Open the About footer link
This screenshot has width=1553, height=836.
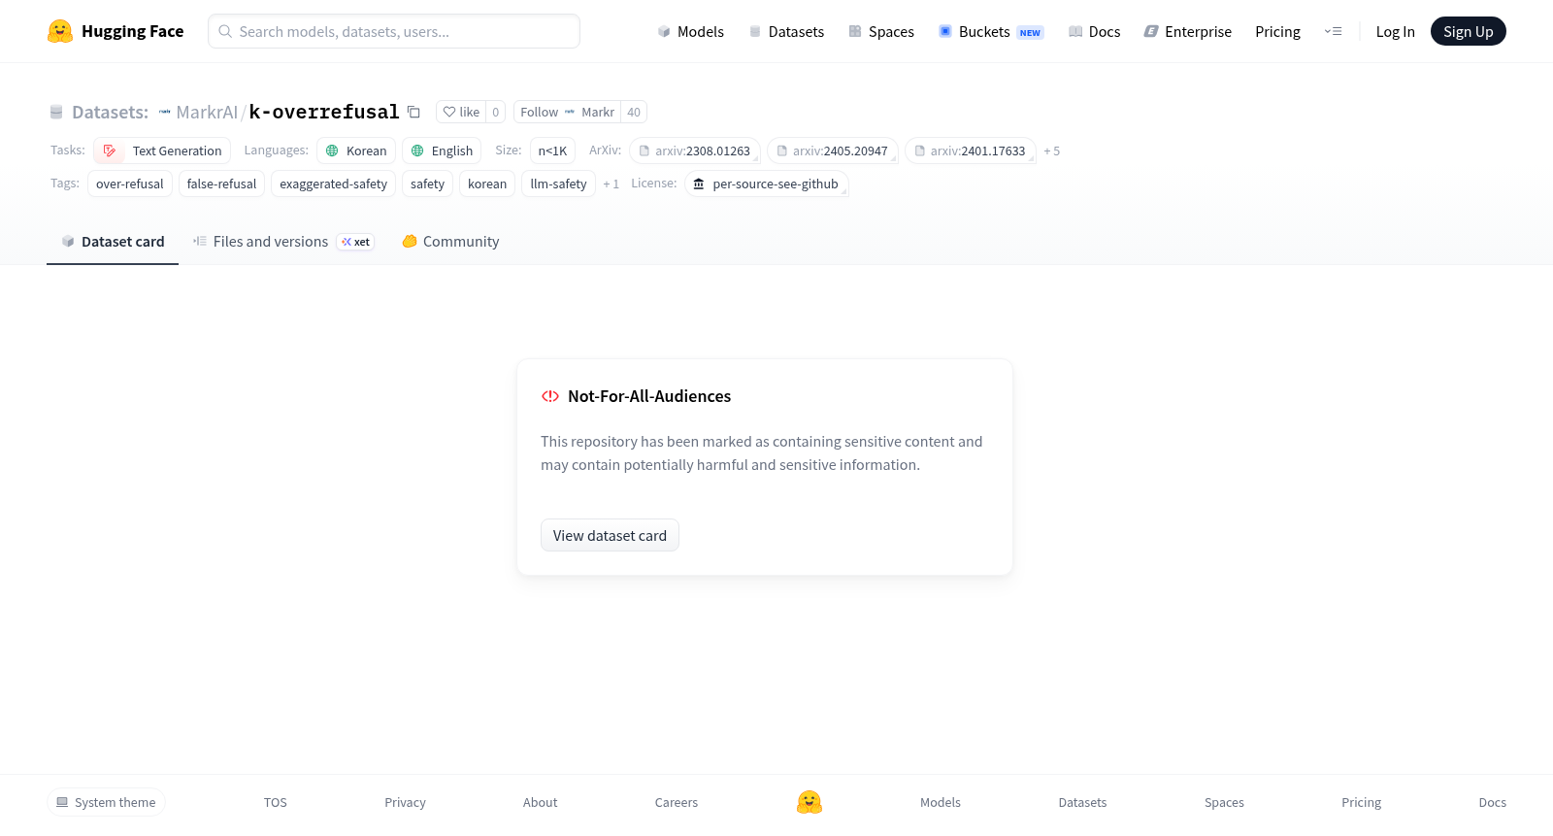point(540,802)
